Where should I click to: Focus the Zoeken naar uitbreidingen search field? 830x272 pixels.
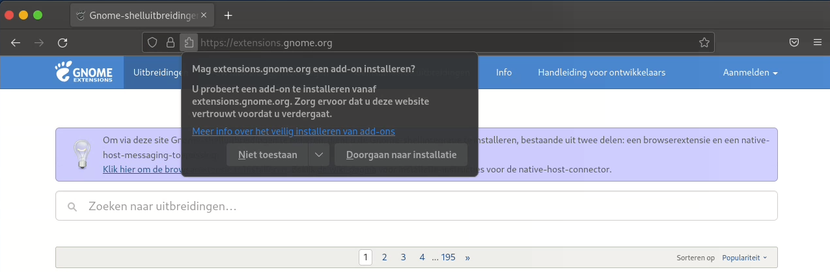(417, 206)
